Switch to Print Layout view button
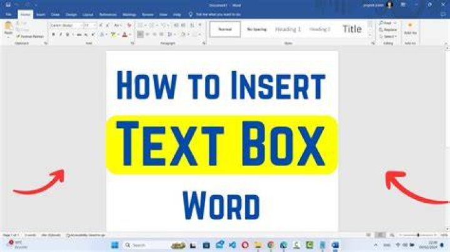 (380, 235)
